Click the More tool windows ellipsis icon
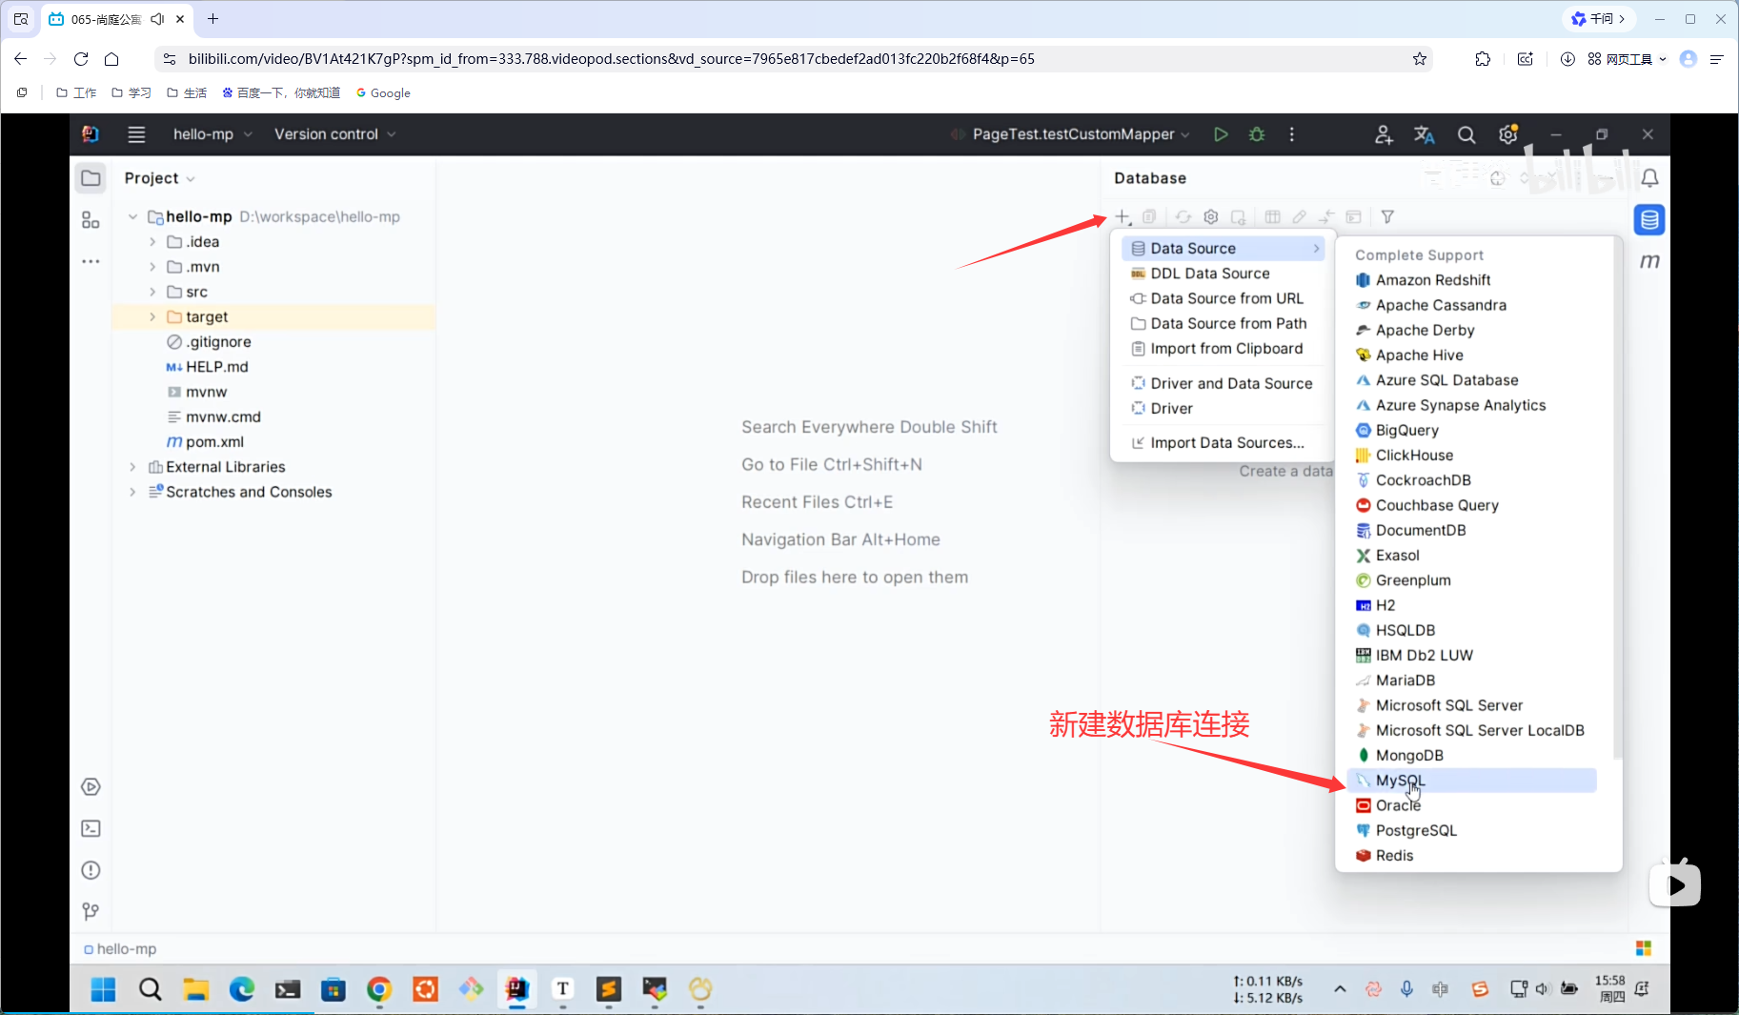Image resolution: width=1739 pixels, height=1015 pixels. (x=91, y=261)
